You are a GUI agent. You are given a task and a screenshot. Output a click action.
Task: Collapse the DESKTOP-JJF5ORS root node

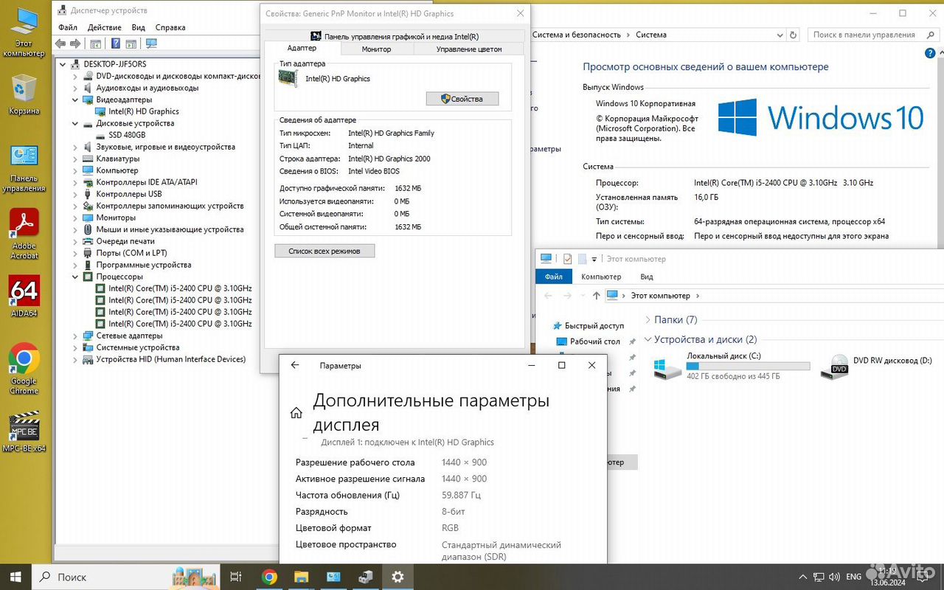(63, 64)
